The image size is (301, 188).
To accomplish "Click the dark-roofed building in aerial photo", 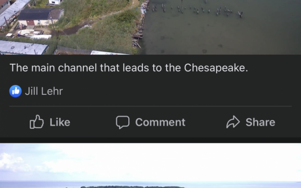I will pyautogui.click(x=40, y=17).
